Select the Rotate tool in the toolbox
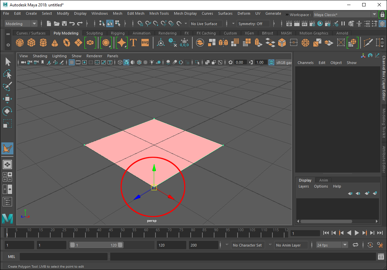The image size is (387, 270). [7, 111]
